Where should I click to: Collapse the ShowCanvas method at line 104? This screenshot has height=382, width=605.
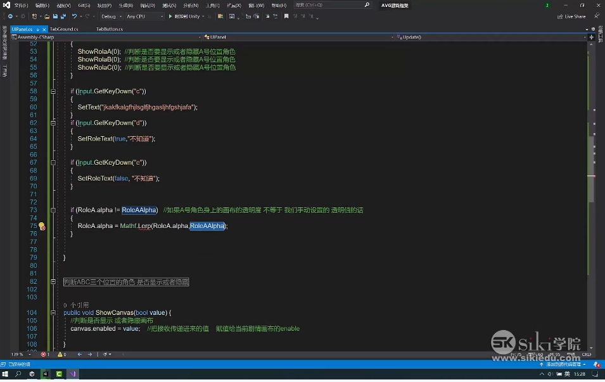pos(53,312)
